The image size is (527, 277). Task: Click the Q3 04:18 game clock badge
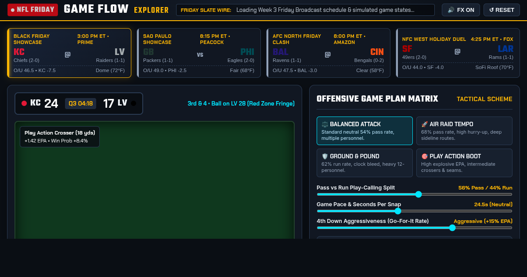[x=81, y=103]
